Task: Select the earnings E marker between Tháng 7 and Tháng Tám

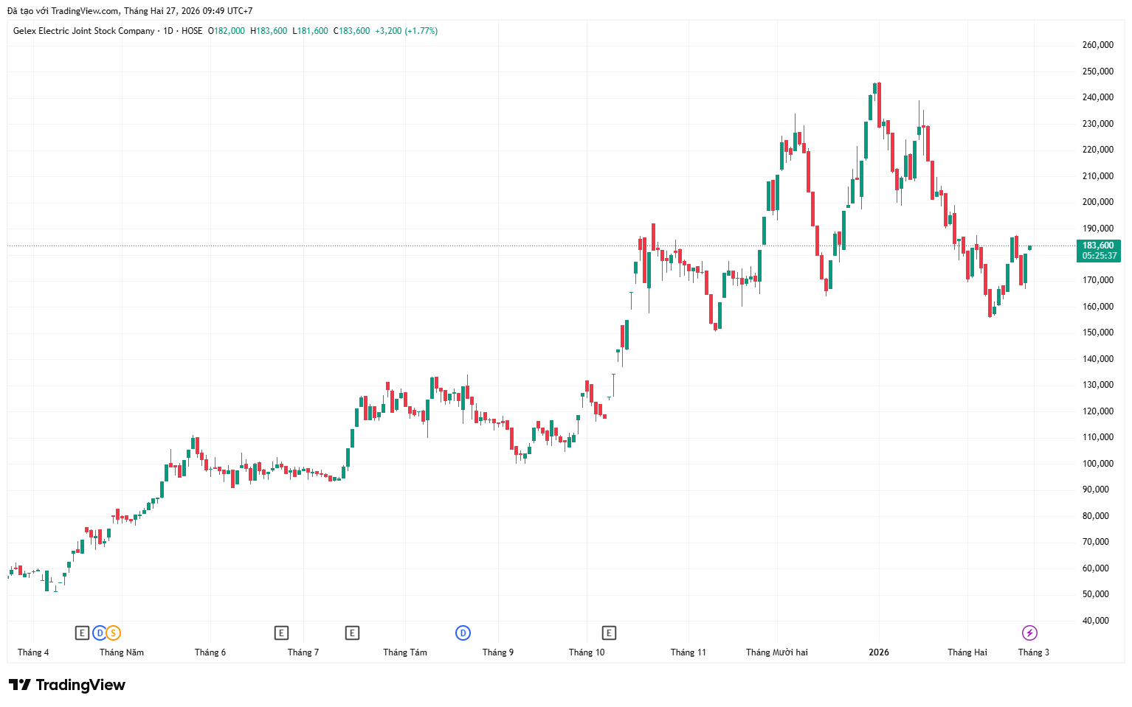Action: (352, 633)
